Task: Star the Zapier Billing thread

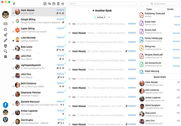Action: click(13, 31)
